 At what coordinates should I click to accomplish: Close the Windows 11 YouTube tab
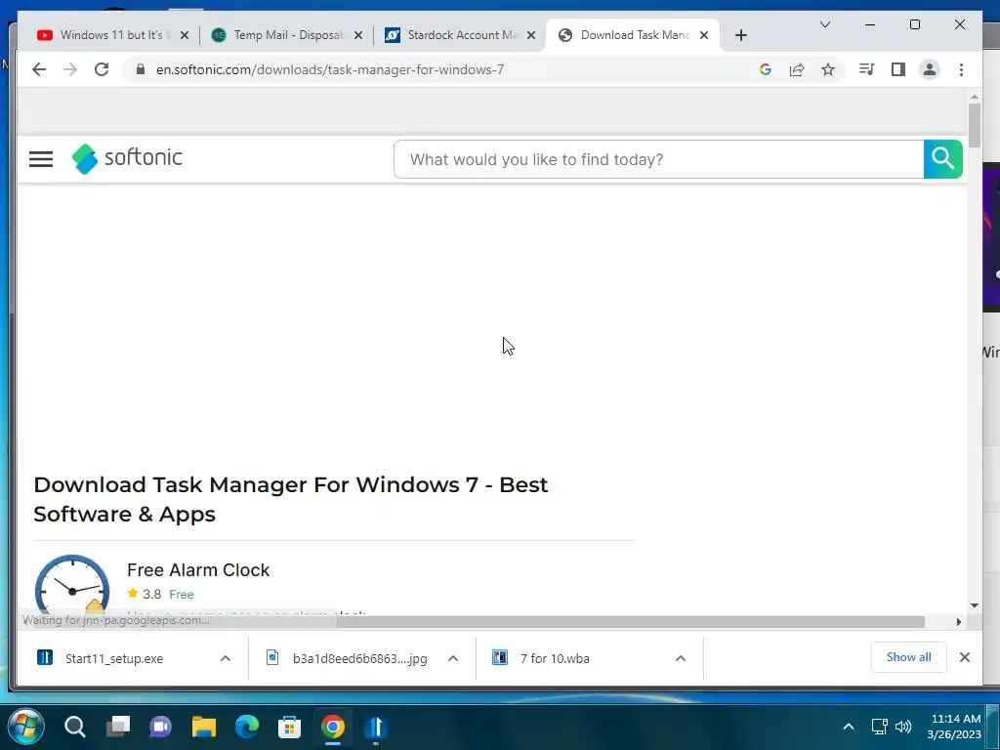pos(185,35)
